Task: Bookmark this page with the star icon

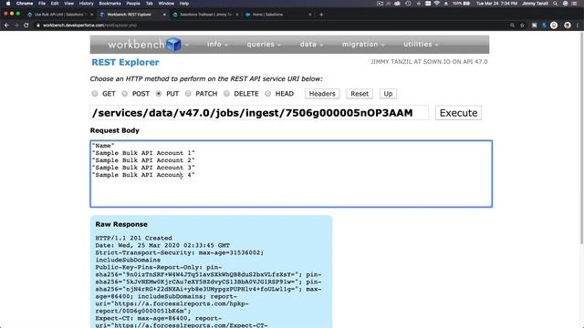Action: tap(522, 26)
